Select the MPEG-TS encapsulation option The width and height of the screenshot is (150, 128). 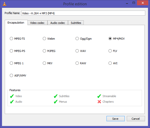click(x=17, y=39)
